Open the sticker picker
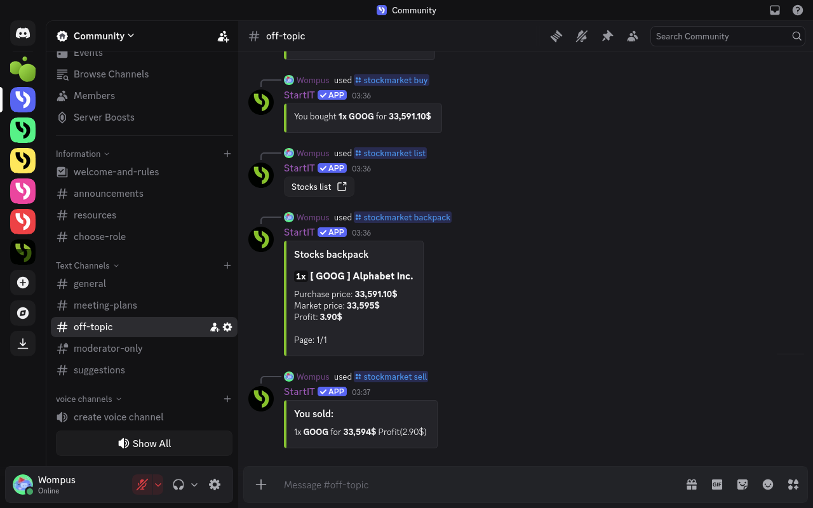 pos(742,485)
